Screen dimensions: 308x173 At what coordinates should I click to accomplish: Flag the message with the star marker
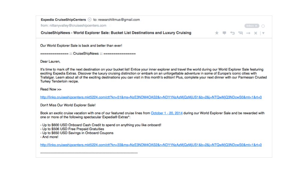click(217, 33)
